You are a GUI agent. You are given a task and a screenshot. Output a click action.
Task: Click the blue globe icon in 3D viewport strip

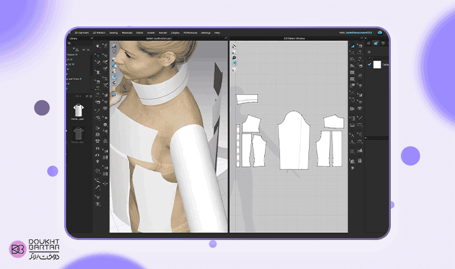[114, 94]
